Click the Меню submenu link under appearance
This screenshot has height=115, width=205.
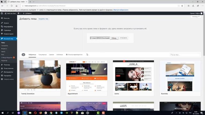(3, 52)
